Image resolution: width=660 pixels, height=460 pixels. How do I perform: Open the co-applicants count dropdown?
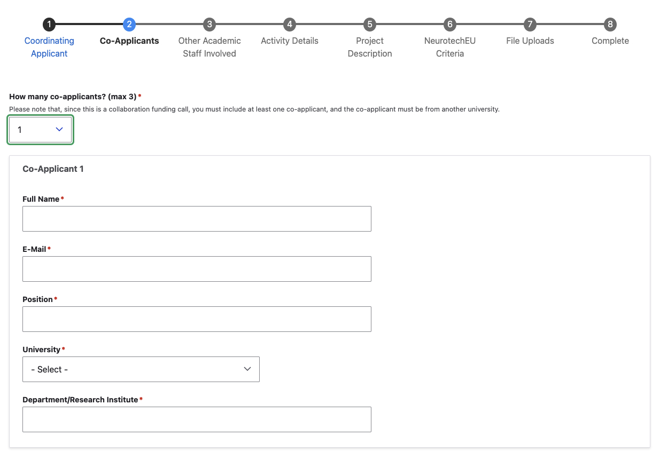41,130
